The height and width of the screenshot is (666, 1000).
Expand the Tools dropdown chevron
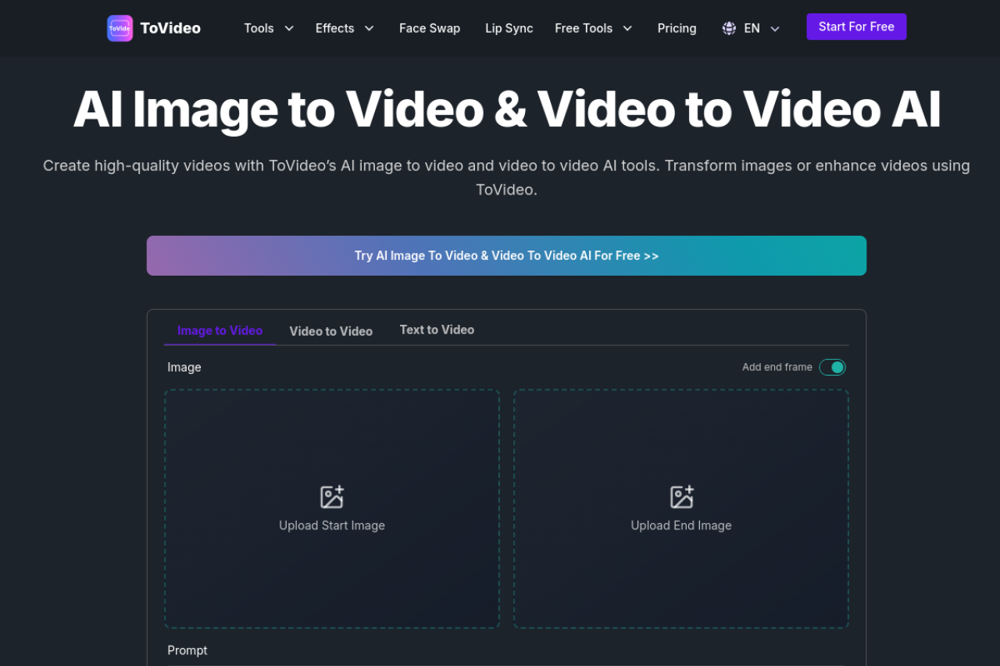(x=289, y=28)
